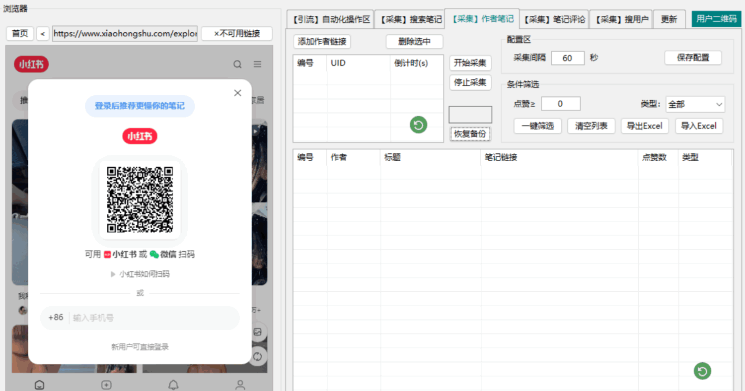Click the green refresh icon in UID list
Image resolution: width=745 pixels, height=391 pixels.
click(418, 125)
